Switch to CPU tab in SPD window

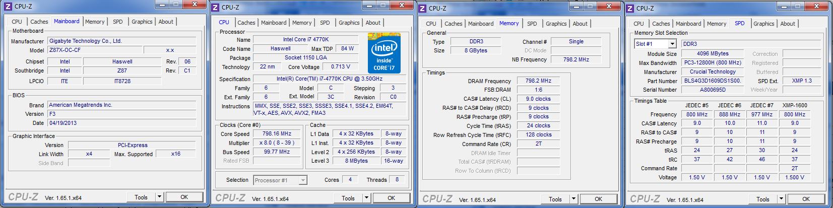tap(638, 24)
